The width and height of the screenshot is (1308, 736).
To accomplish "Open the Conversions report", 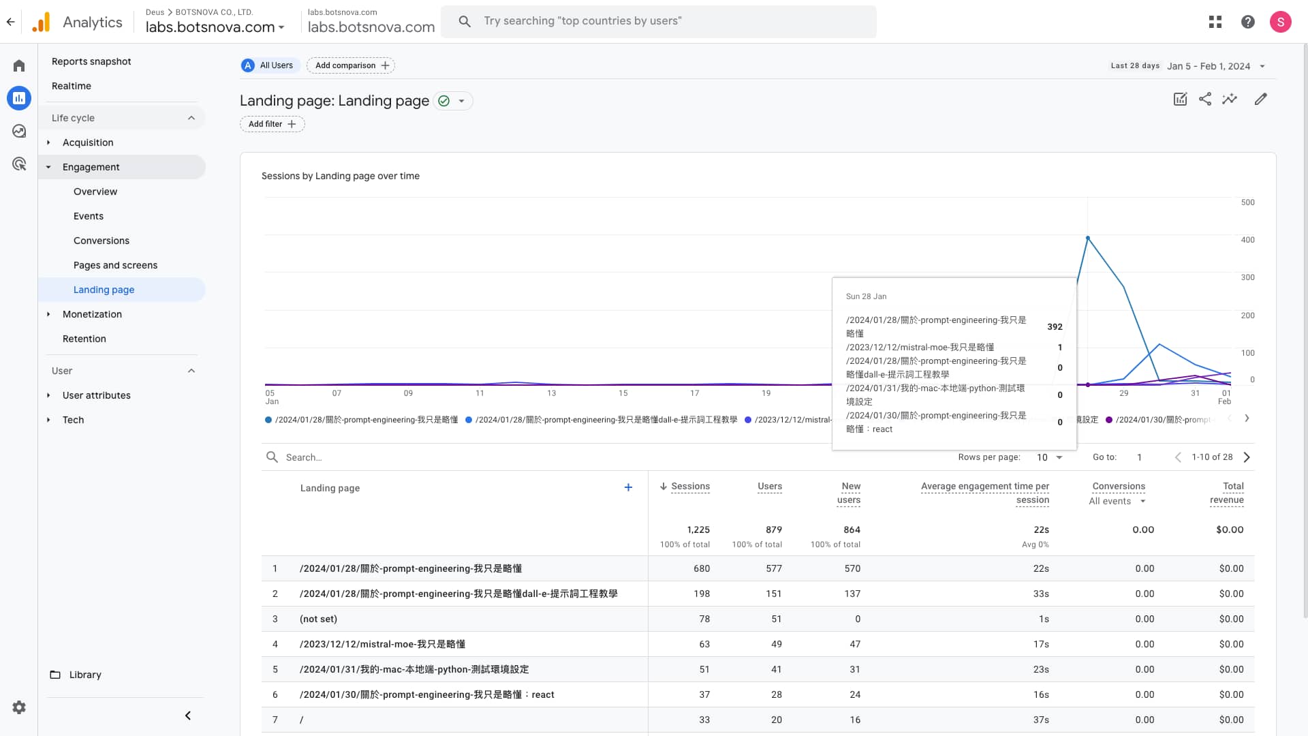I will click(x=102, y=241).
